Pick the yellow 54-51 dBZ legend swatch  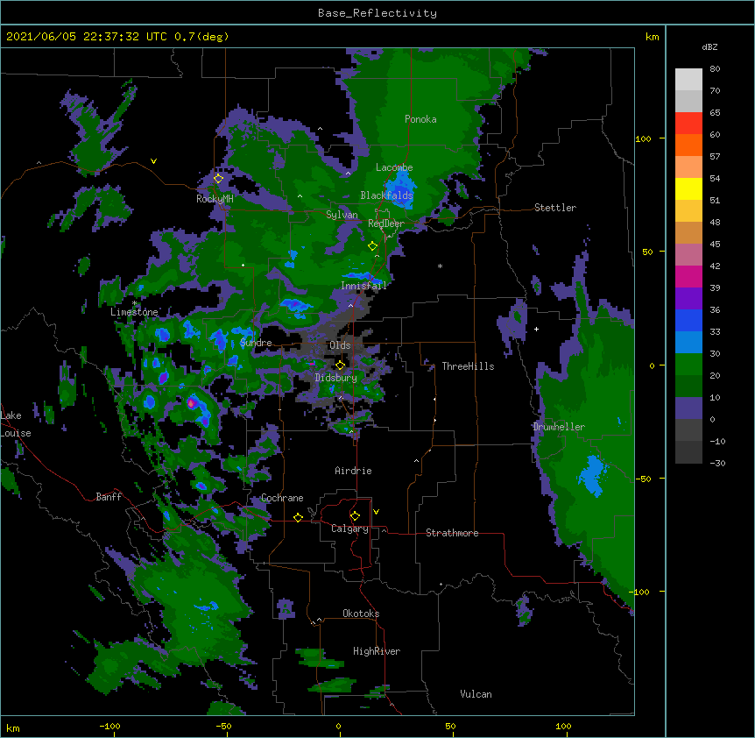click(688, 188)
